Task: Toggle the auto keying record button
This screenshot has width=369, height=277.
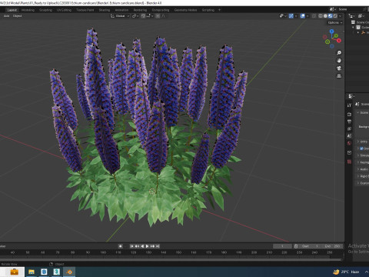Action: (x=120, y=246)
